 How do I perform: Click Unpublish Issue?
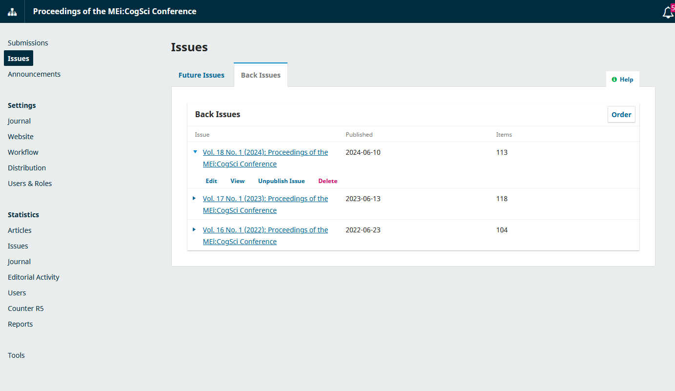[282, 181]
